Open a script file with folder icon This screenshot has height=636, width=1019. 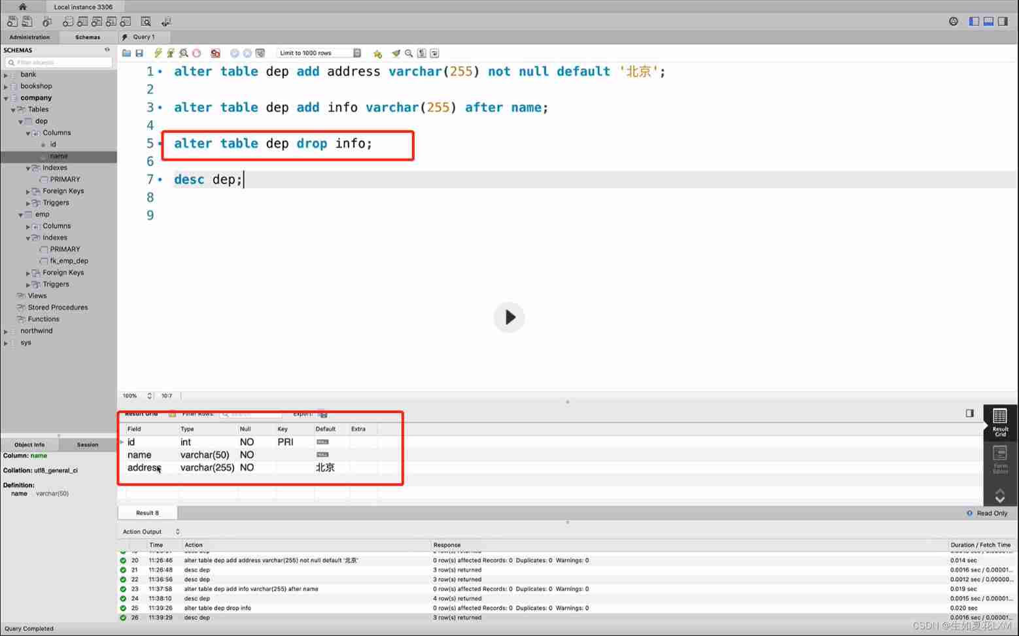126,53
